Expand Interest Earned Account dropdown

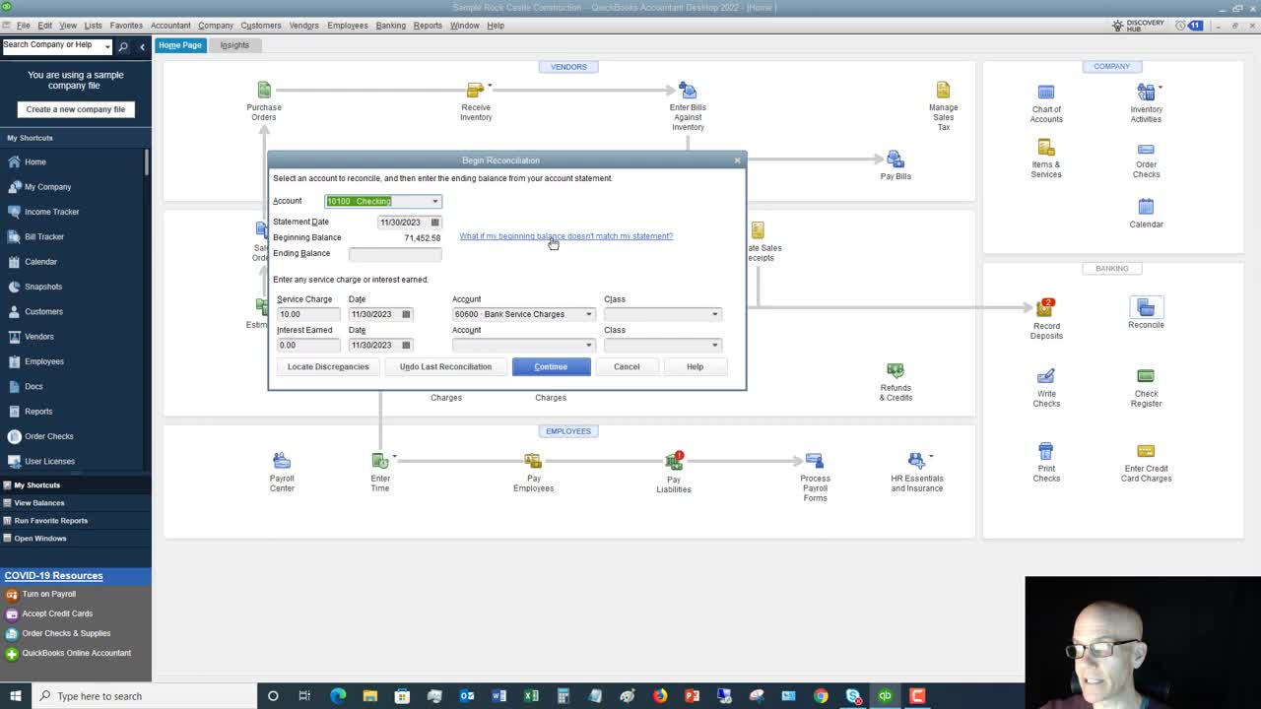tap(589, 346)
